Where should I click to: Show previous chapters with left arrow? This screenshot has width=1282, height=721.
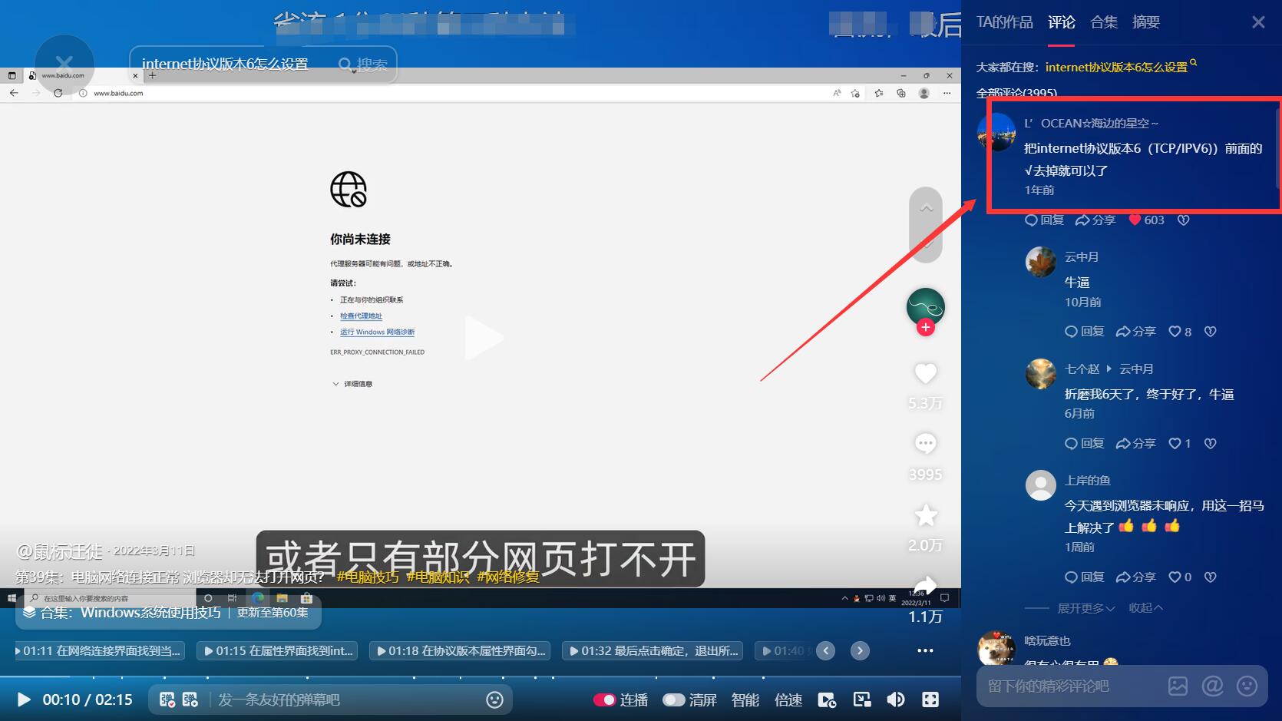pyautogui.click(x=826, y=650)
